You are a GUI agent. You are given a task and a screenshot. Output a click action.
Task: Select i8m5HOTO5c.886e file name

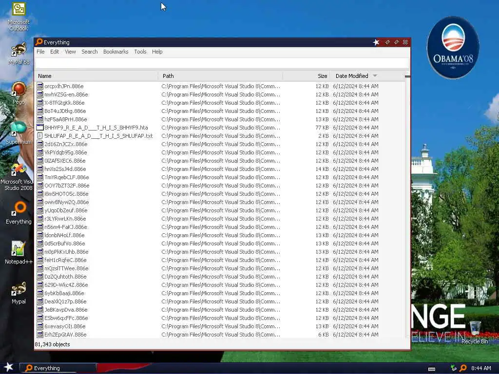pos(66,193)
